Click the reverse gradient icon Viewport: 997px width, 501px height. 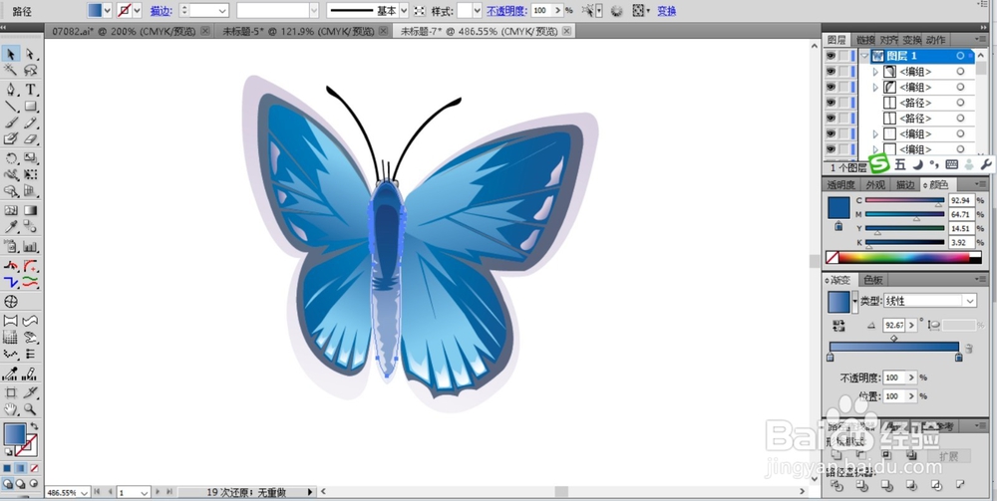(838, 326)
